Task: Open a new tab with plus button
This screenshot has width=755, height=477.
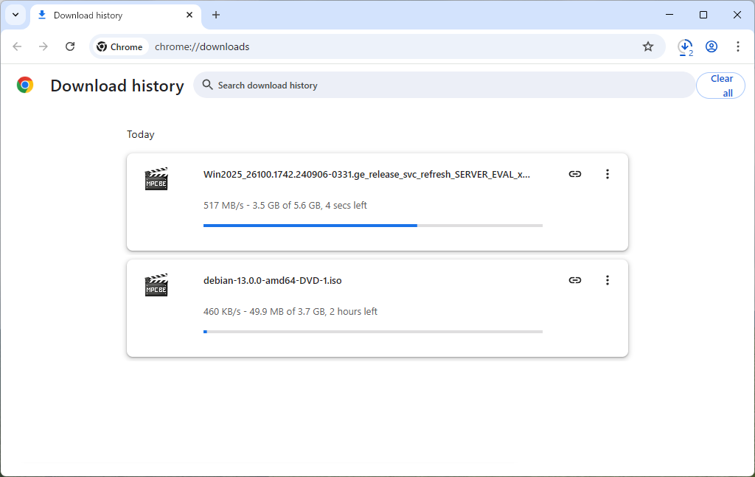Action: coord(216,15)
